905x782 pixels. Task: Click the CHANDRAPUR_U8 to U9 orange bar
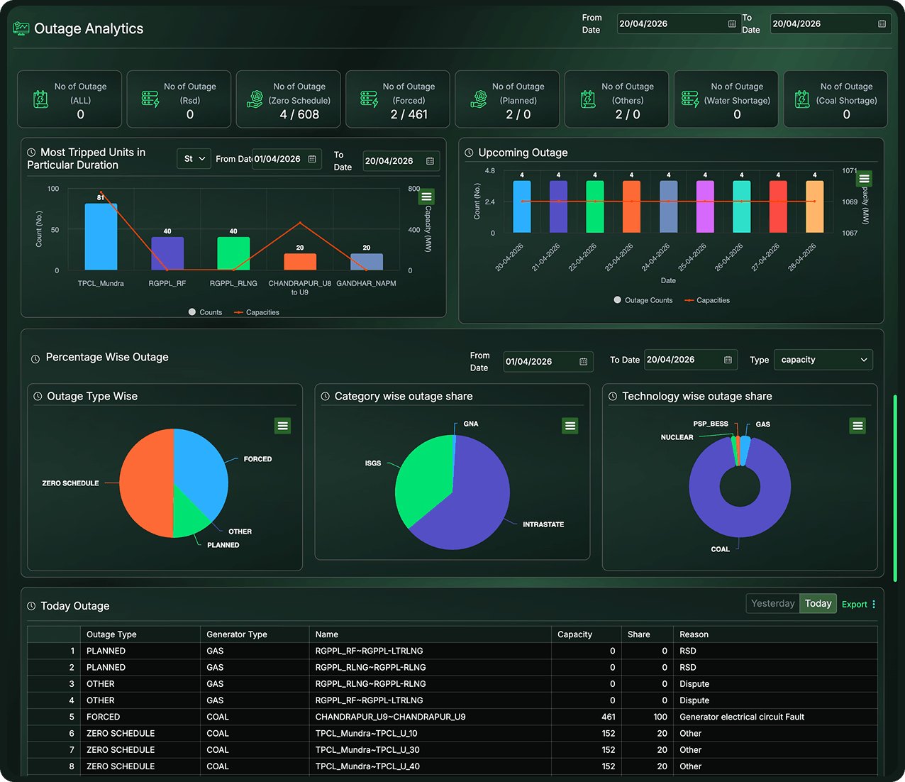300,262
